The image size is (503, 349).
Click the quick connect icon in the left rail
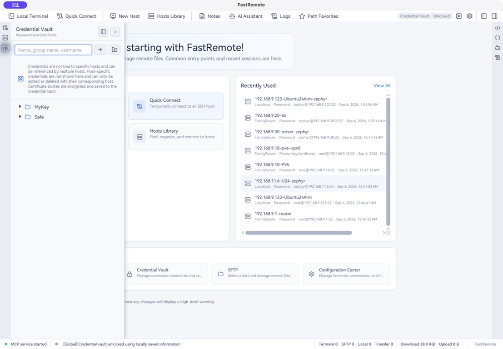pyautogui.click(x=5, y=28)
